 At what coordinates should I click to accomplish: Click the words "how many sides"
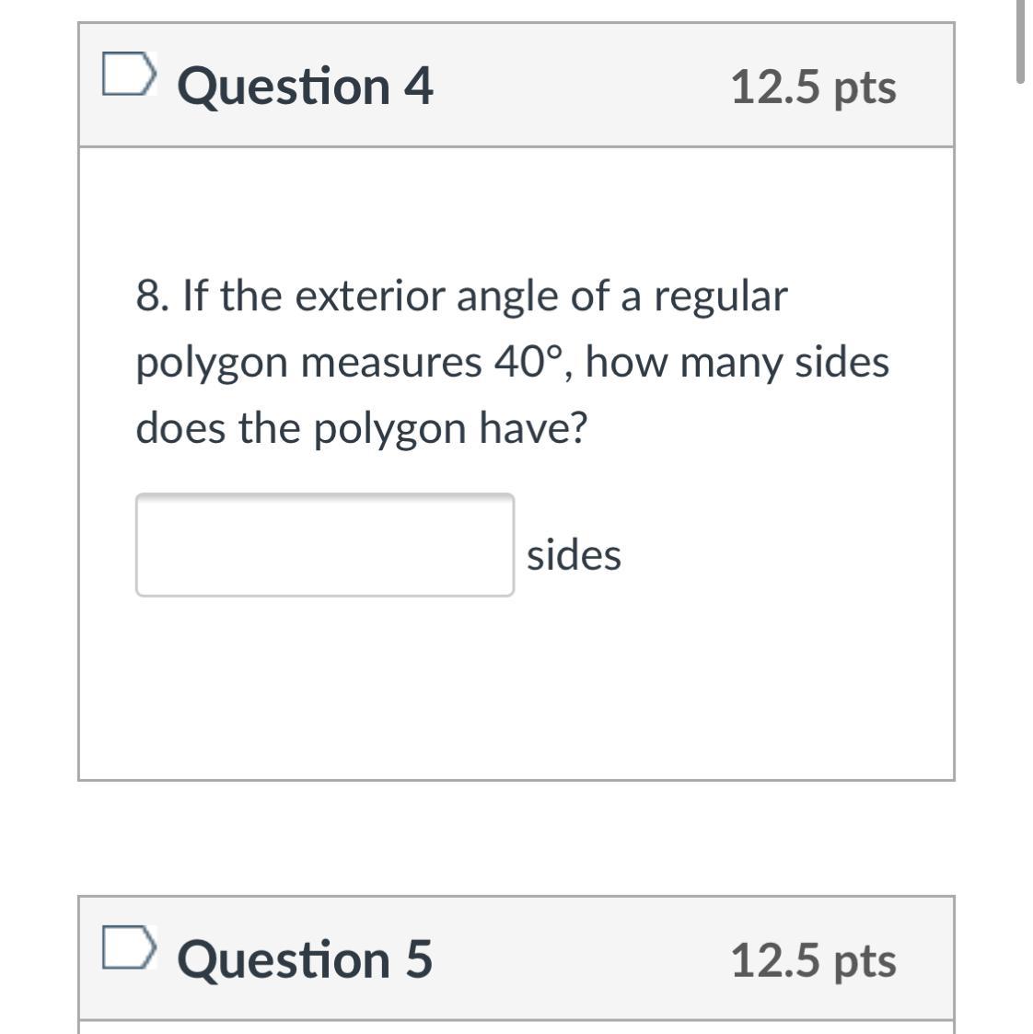(737, 362)
